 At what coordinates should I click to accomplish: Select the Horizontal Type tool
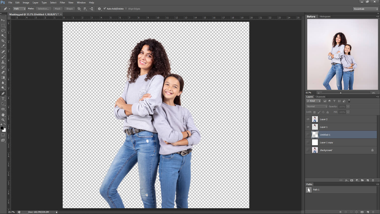point(3,99)
